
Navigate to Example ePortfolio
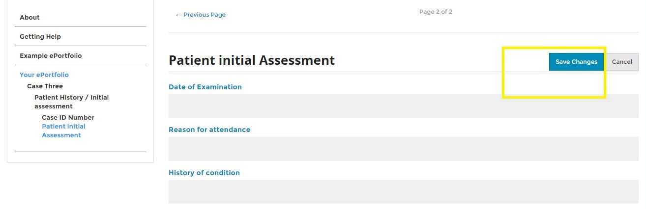click(x=51, y=55)
